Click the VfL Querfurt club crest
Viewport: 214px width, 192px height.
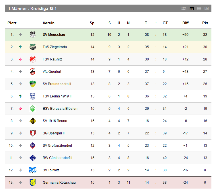33,71
